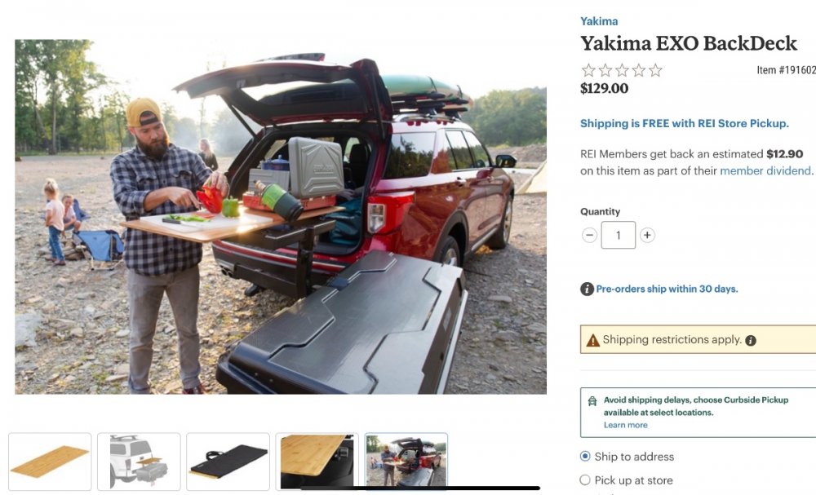The image size is (816, 495).
Task: Decrease quantity with the minus icon
Action: (589, 235)
